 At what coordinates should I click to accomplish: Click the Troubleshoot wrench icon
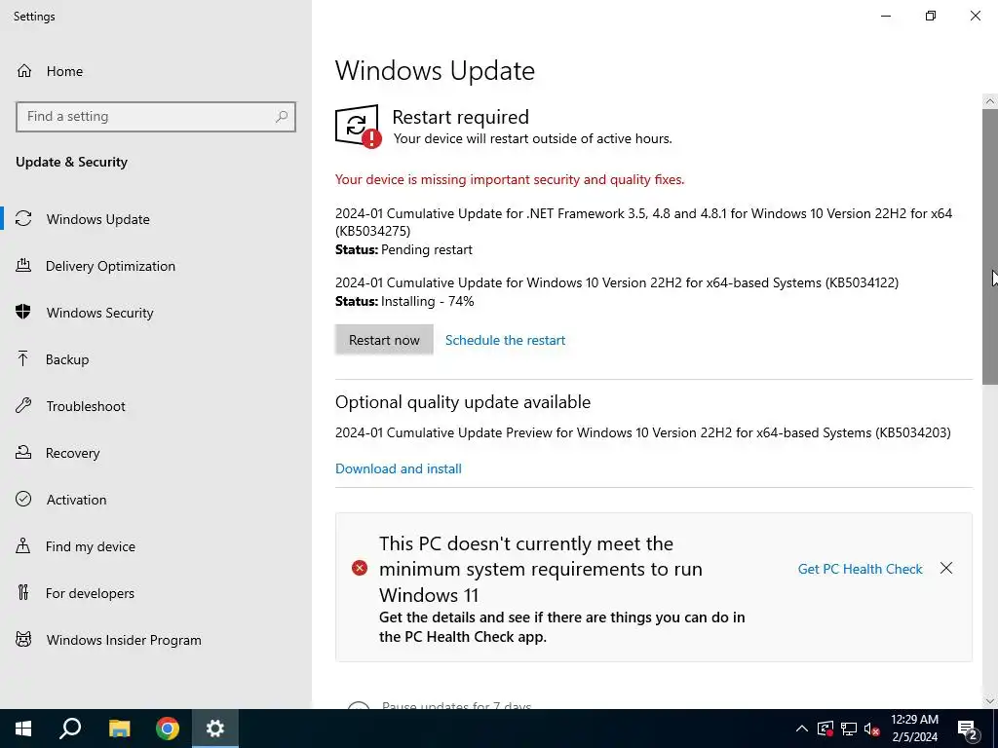23,406
